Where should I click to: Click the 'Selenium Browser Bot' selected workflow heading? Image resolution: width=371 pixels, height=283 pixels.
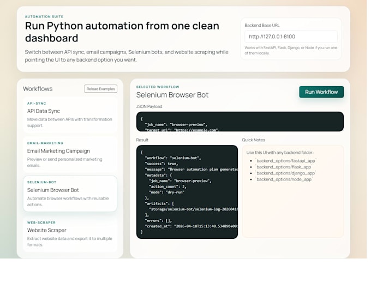172,95
